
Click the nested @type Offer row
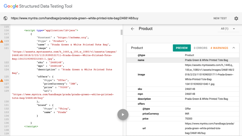pos(183,109)
